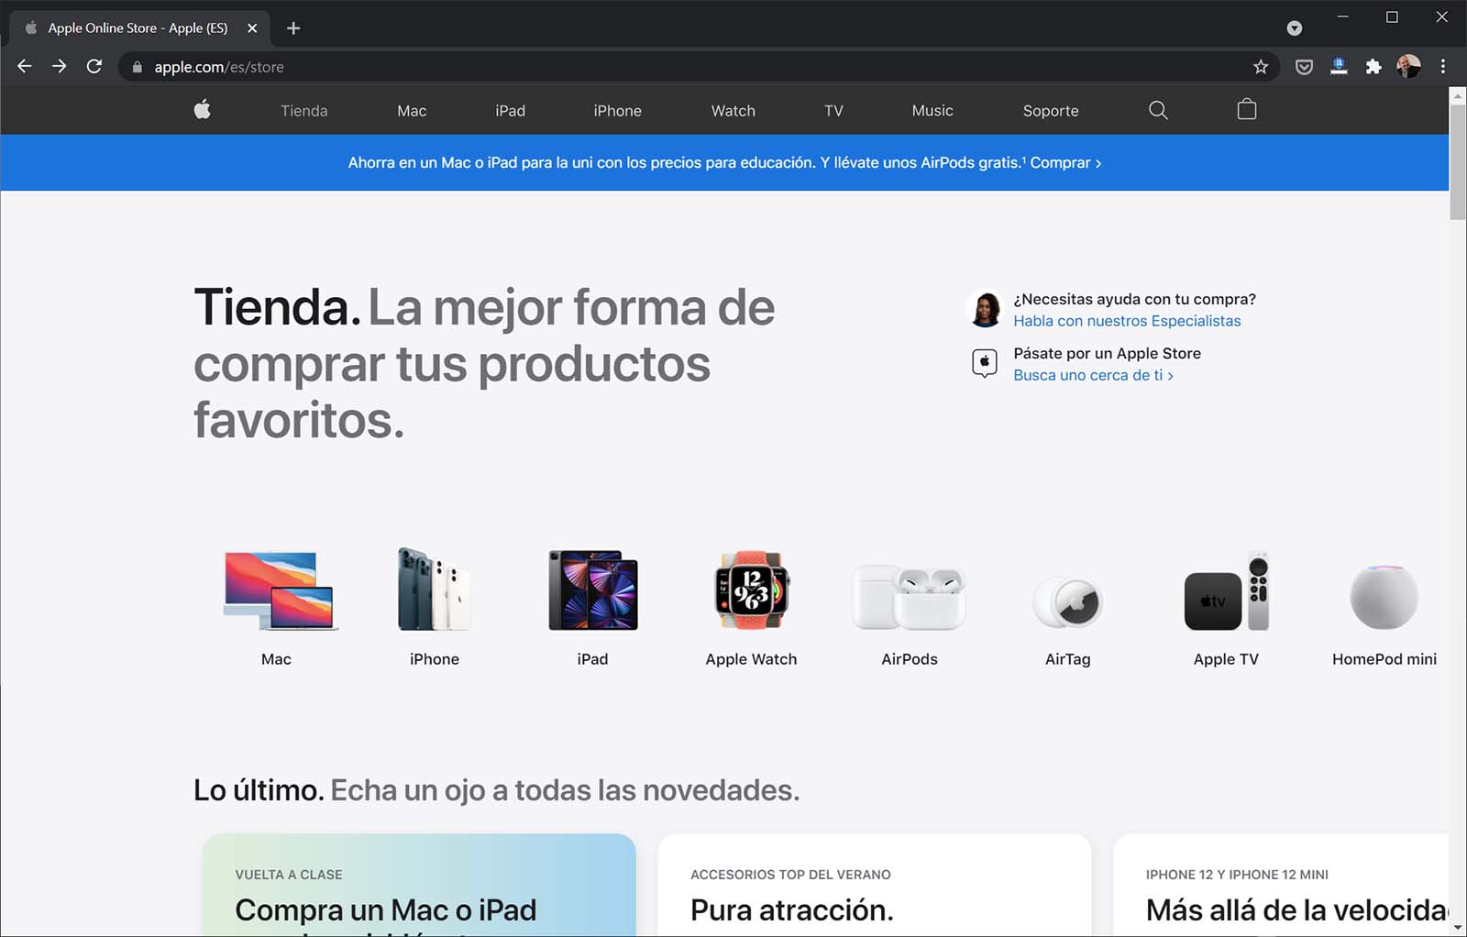
Task: Click the Chrome profile avatar
Action: click(1408, 66)
